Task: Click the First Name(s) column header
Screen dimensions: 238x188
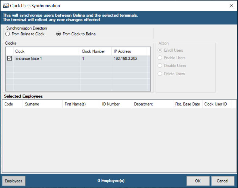Action: [x=81, y=104]
